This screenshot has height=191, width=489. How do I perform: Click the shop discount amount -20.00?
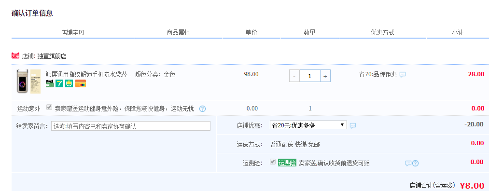(x=474, y=124)
